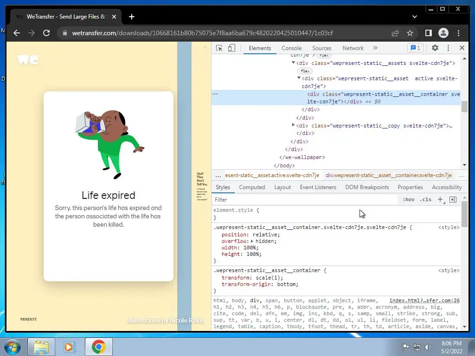
Task: Edit the position: relative declaration
Action: (250, 235)
